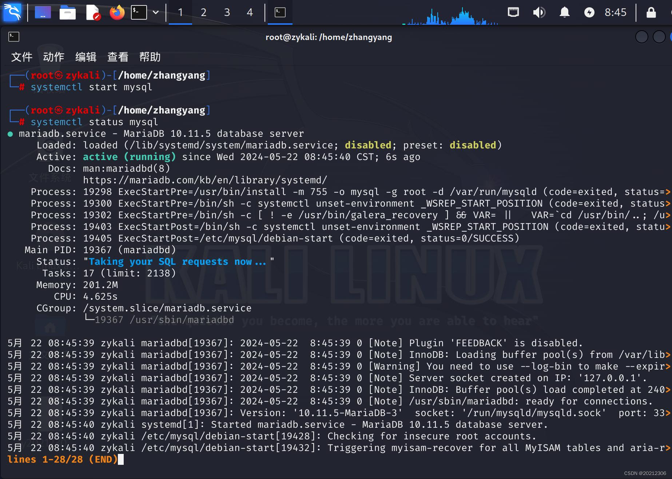Click the 'lines 1-28/28 (END)' pager status
The width and height of the screenshot is (672, 479).
pos(63,459)
